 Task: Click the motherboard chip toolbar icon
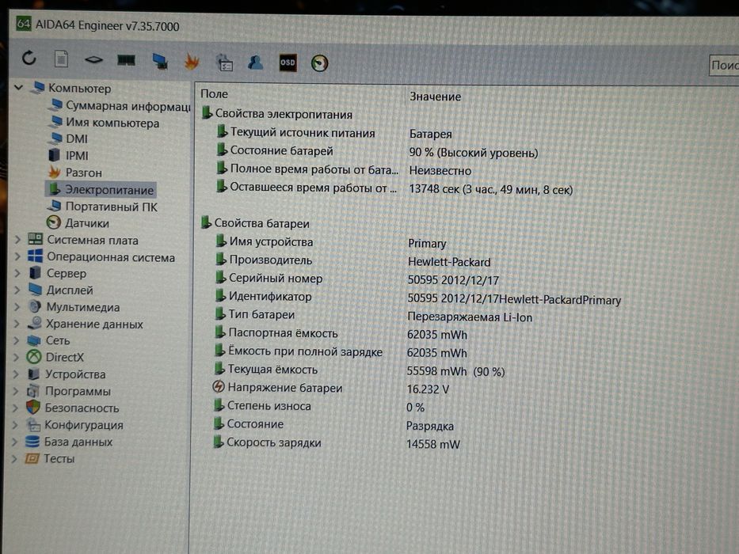[x=93, y=60]
